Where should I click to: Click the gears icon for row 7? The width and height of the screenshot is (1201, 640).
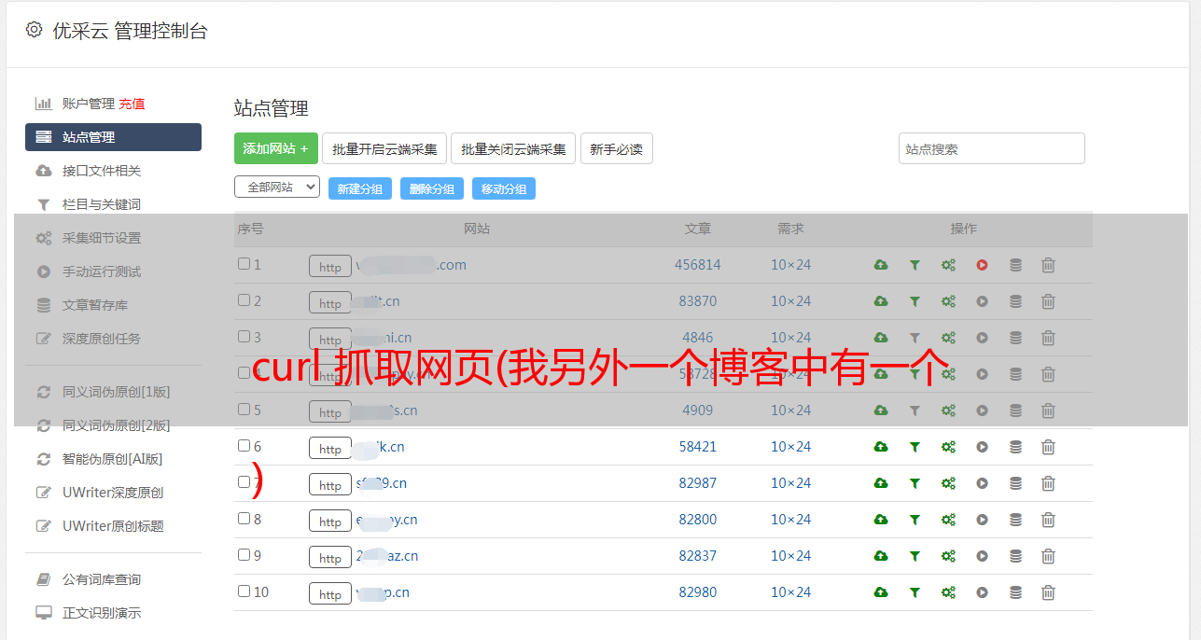(948, 483)
